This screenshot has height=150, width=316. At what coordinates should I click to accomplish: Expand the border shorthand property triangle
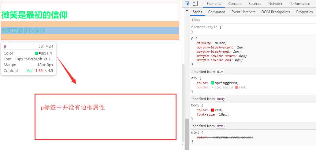coord(213,87)
